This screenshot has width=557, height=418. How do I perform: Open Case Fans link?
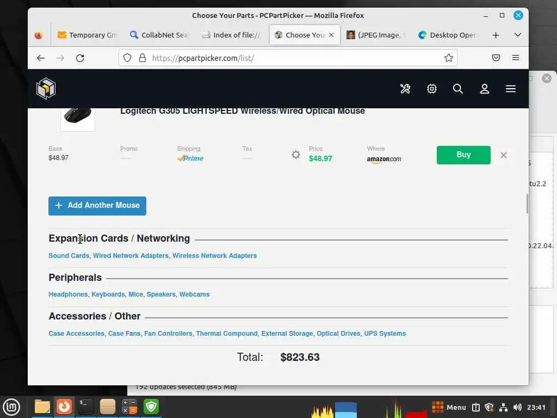tap(125, 334)
